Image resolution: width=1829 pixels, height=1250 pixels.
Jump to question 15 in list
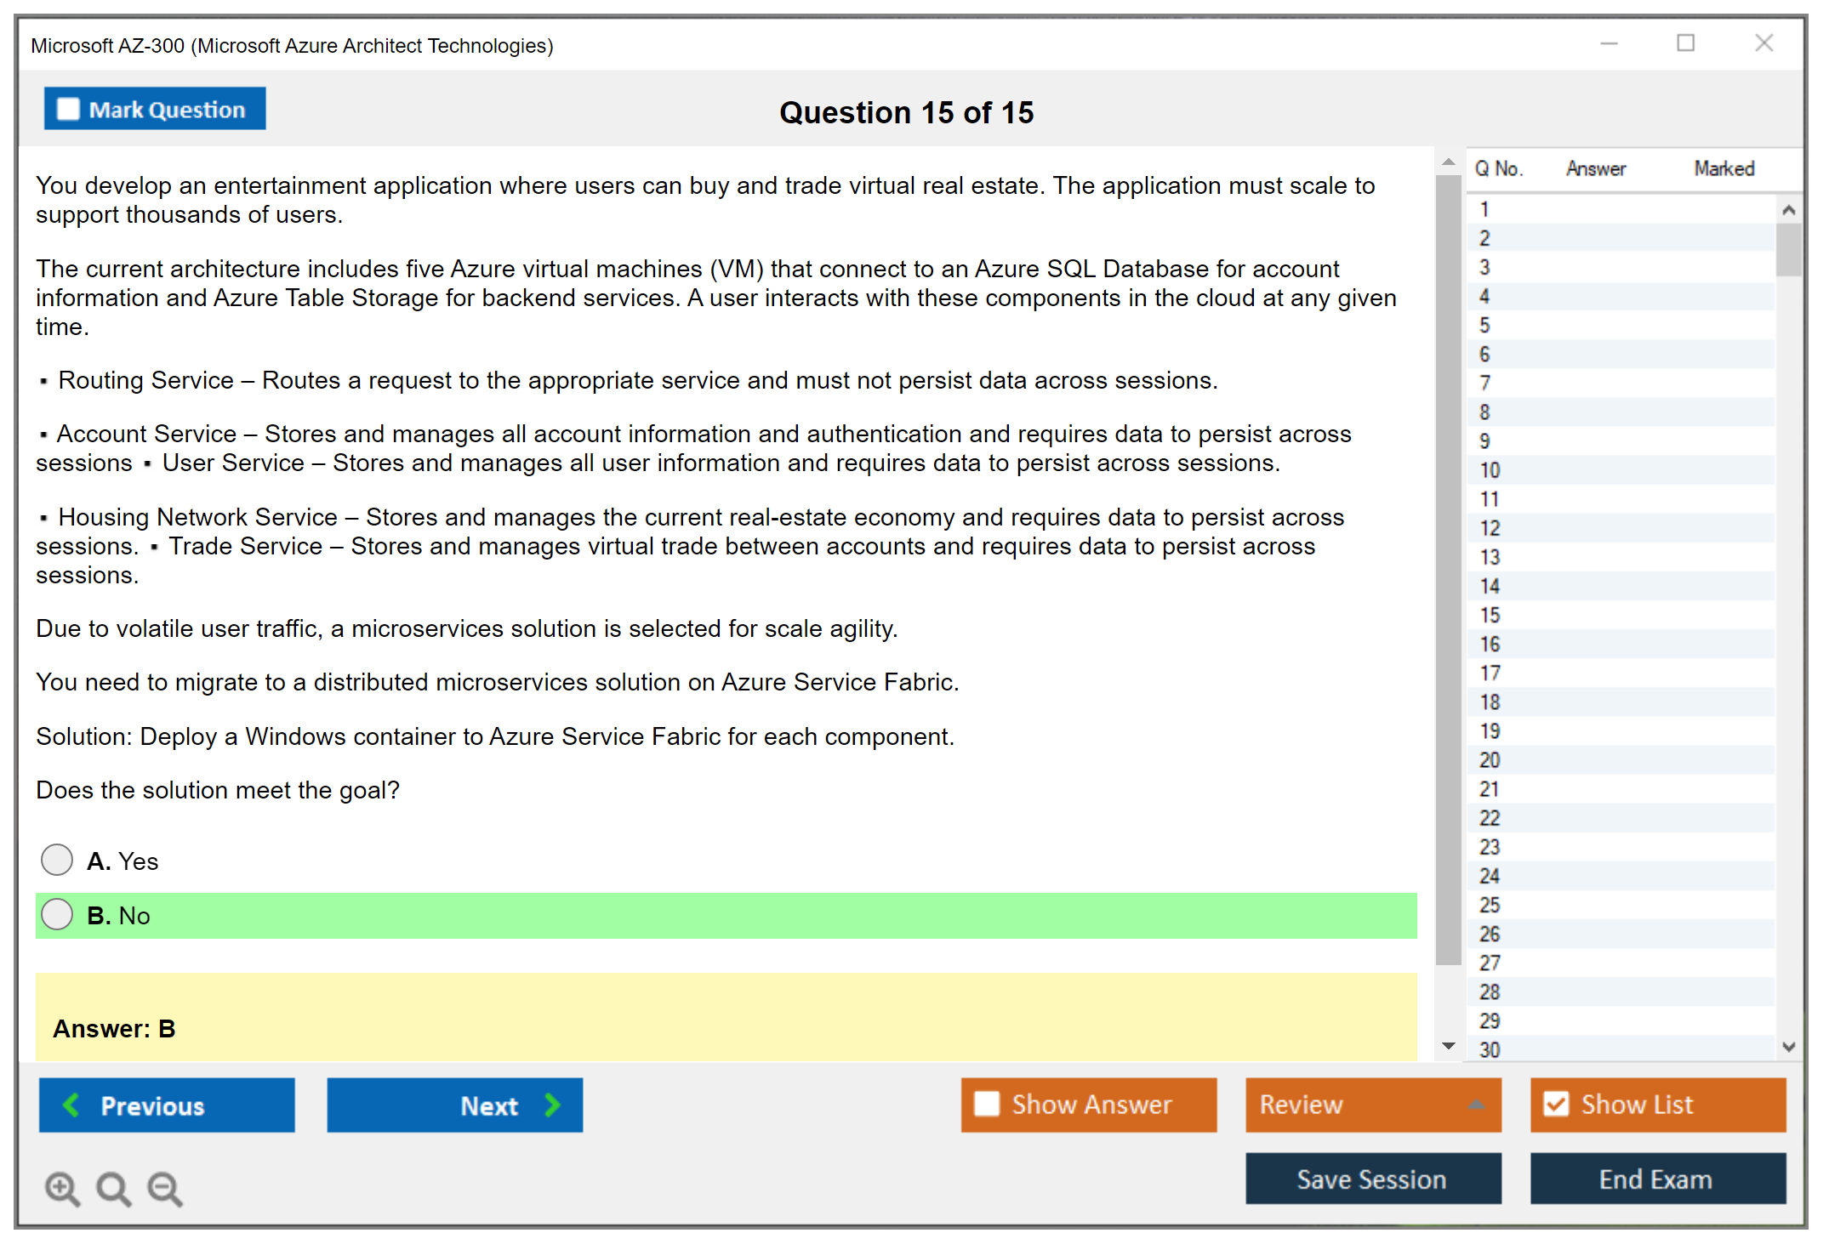coord(1490,615)
